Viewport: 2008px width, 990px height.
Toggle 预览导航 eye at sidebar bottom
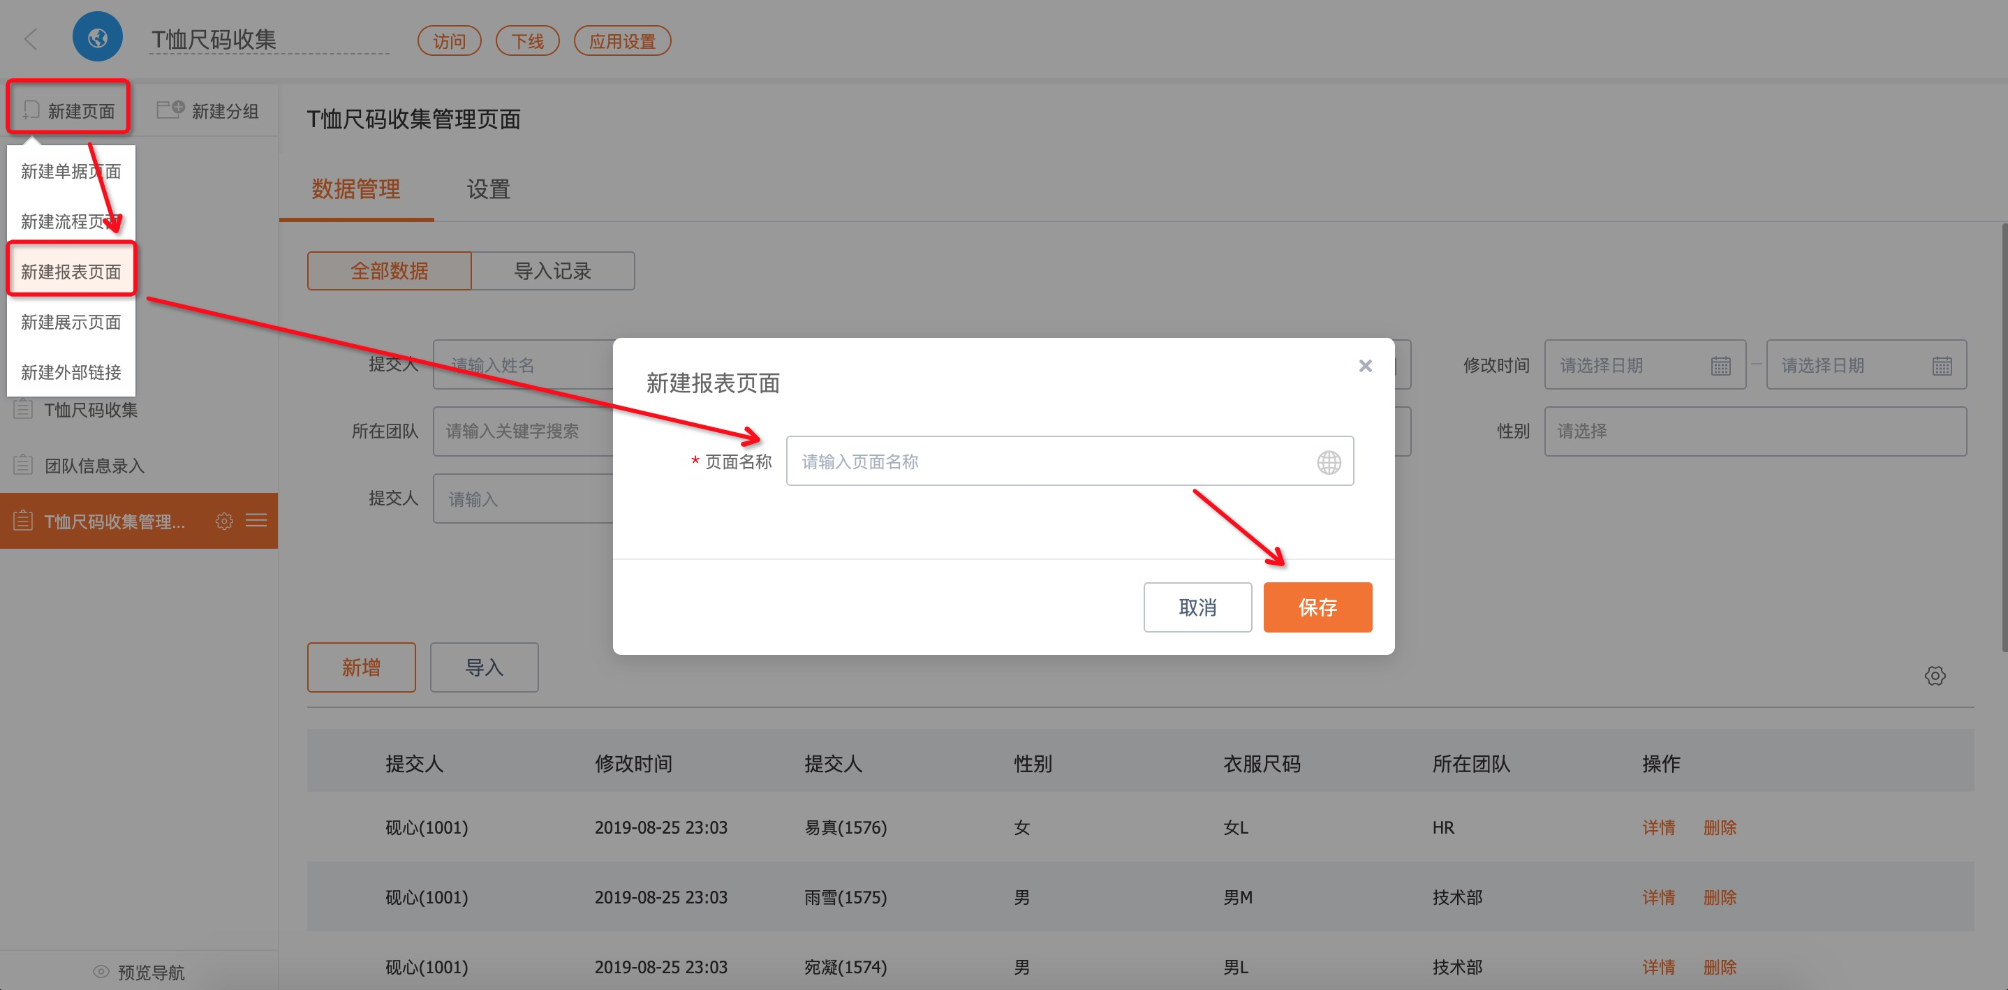(101, 971)
